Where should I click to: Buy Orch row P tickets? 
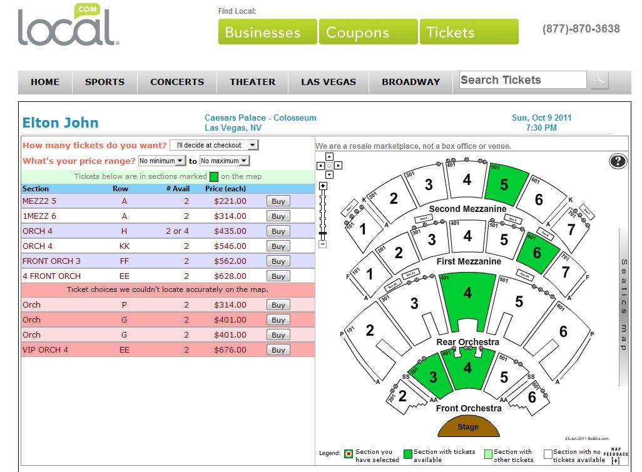coord(278,304)
